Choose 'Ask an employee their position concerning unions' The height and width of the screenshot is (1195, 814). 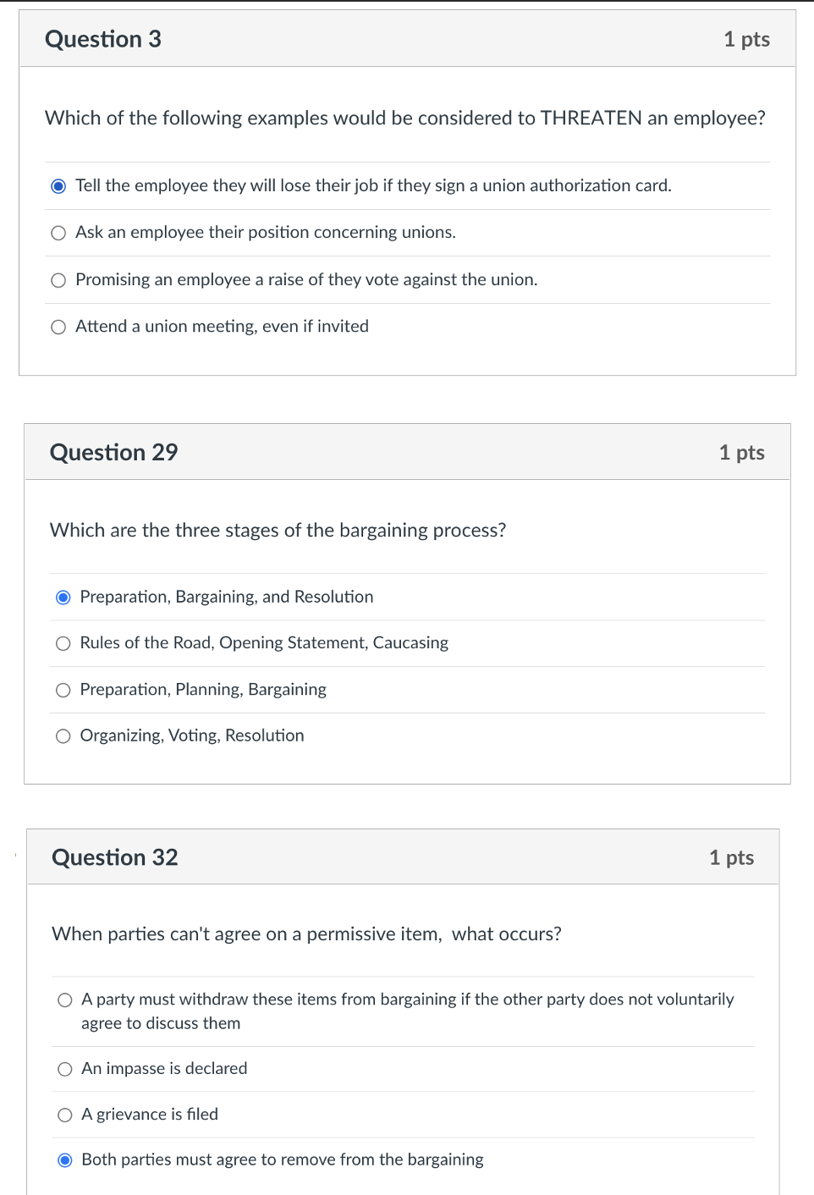coord(58,232)
